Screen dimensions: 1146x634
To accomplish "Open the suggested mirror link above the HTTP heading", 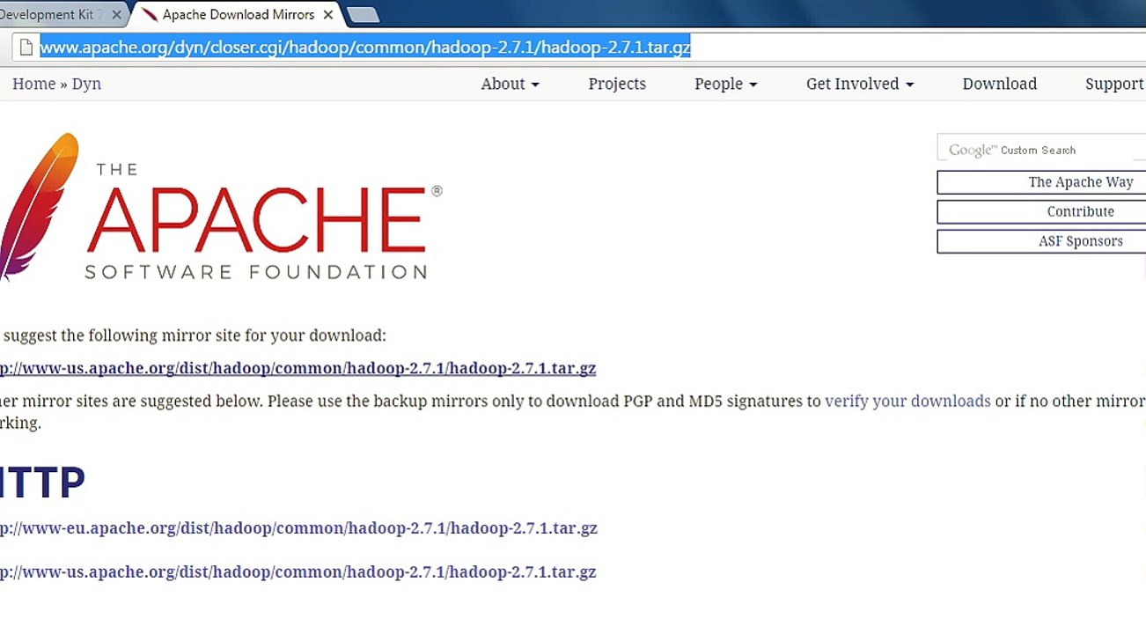I will pos(298,368).
